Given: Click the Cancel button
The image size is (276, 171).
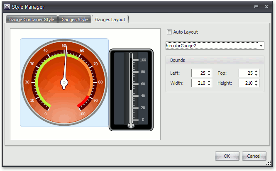Looking at the screenshot, I should pos(254,156).
